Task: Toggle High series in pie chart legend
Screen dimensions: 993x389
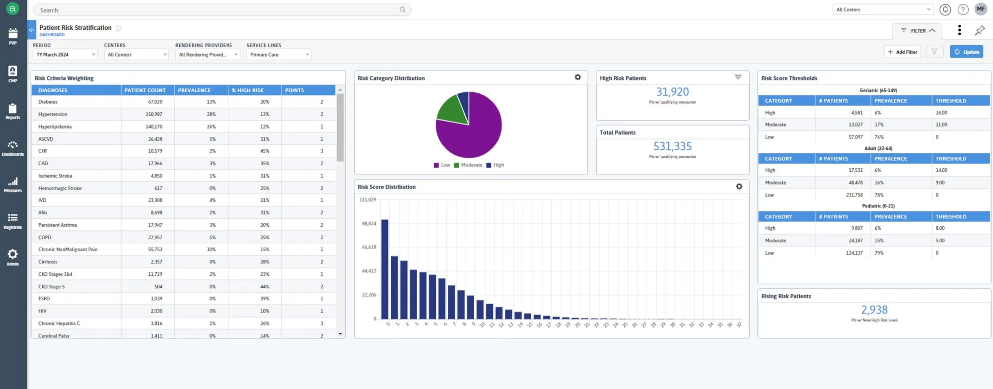Action: pyautogui.click(x=495, y=165)
